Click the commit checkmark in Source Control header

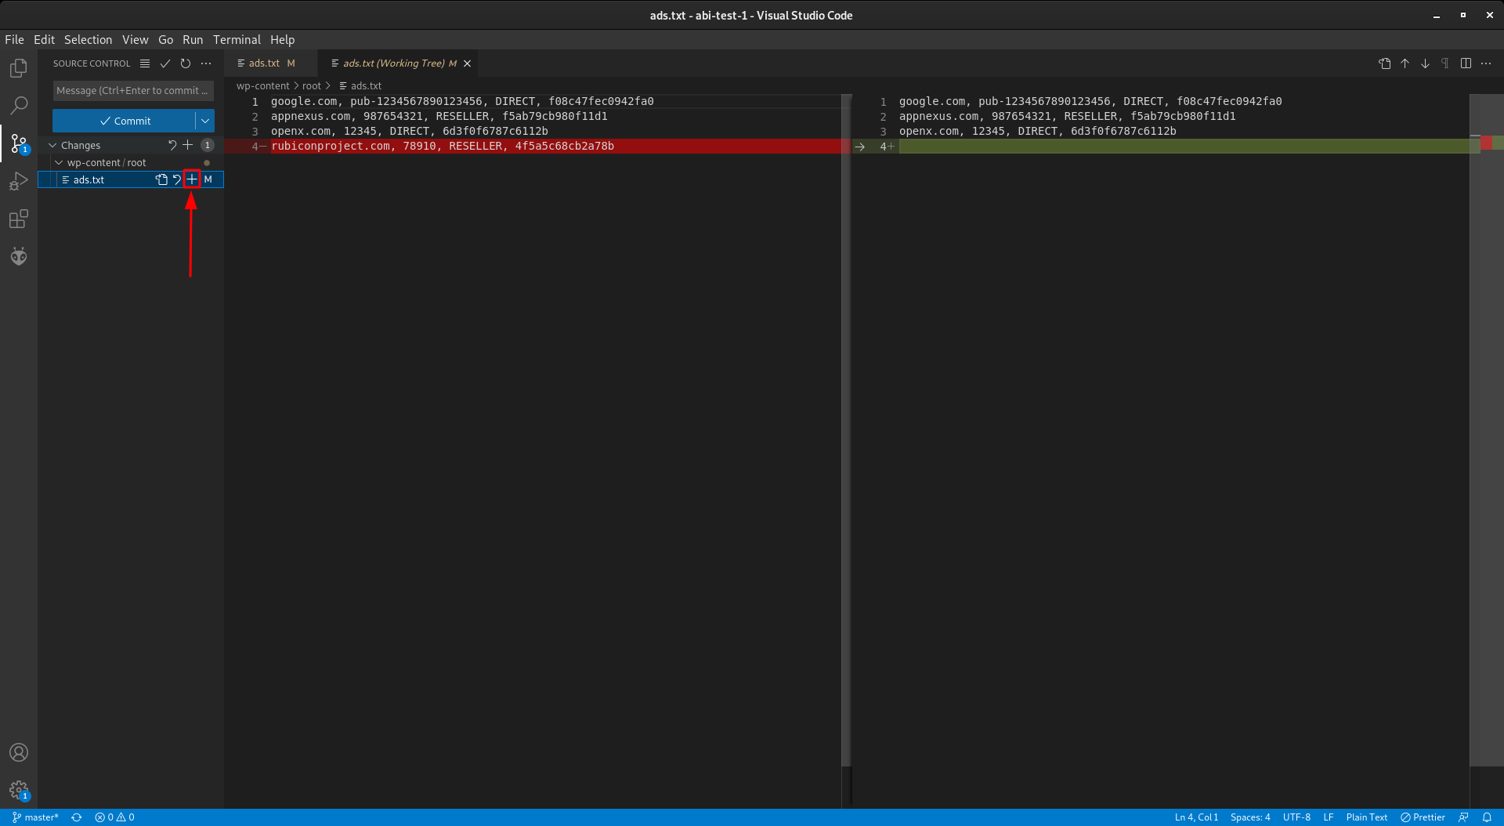click(x=165, y=63)
